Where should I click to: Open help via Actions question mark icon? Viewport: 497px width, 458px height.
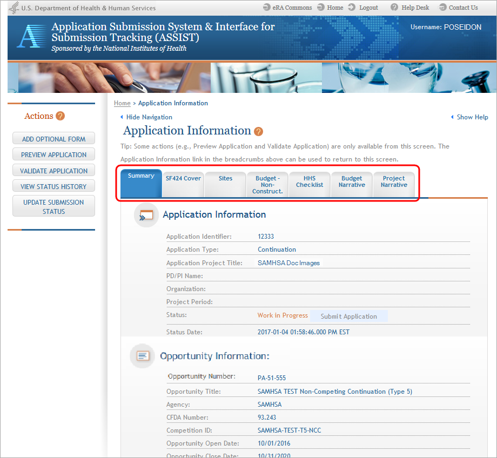click(60, 116)
